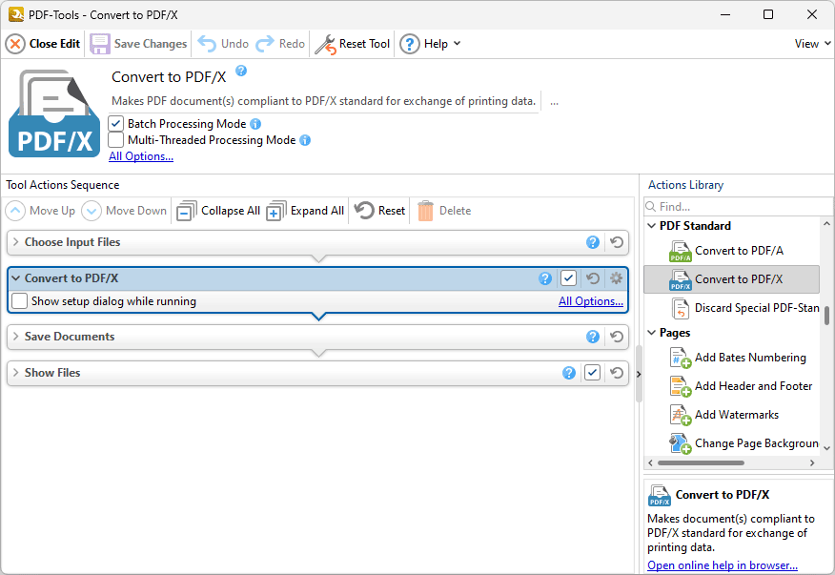
Task: Click Actions Library horizontal scrollbar
Action: (701, 462)
